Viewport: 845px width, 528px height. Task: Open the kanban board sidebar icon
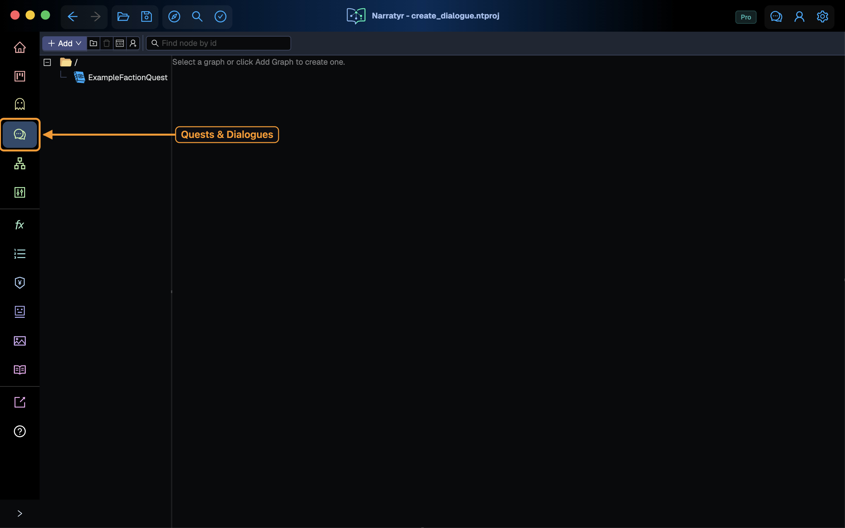pos(19,76)
